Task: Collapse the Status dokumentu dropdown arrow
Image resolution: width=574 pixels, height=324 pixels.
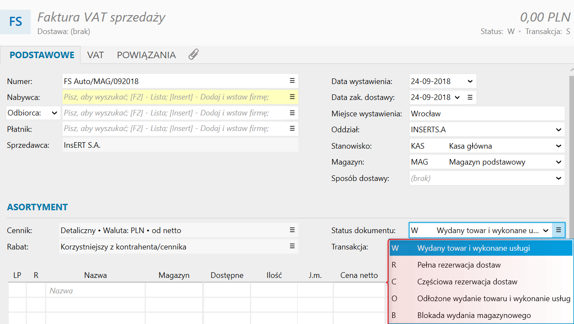Action: click(546, 230)
